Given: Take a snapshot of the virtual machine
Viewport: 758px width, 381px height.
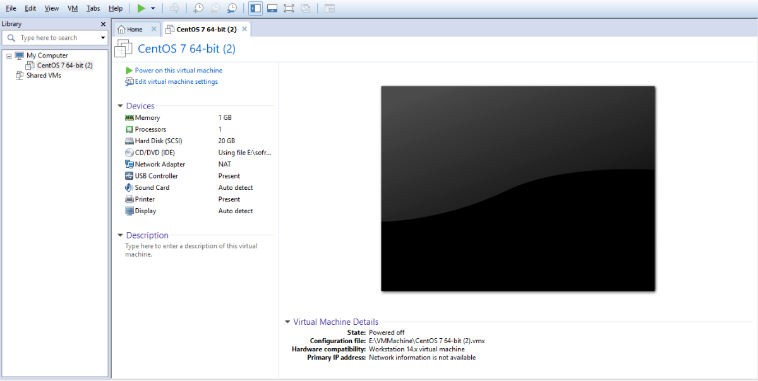Looking at the screenshot, I should tap(198, 8).
